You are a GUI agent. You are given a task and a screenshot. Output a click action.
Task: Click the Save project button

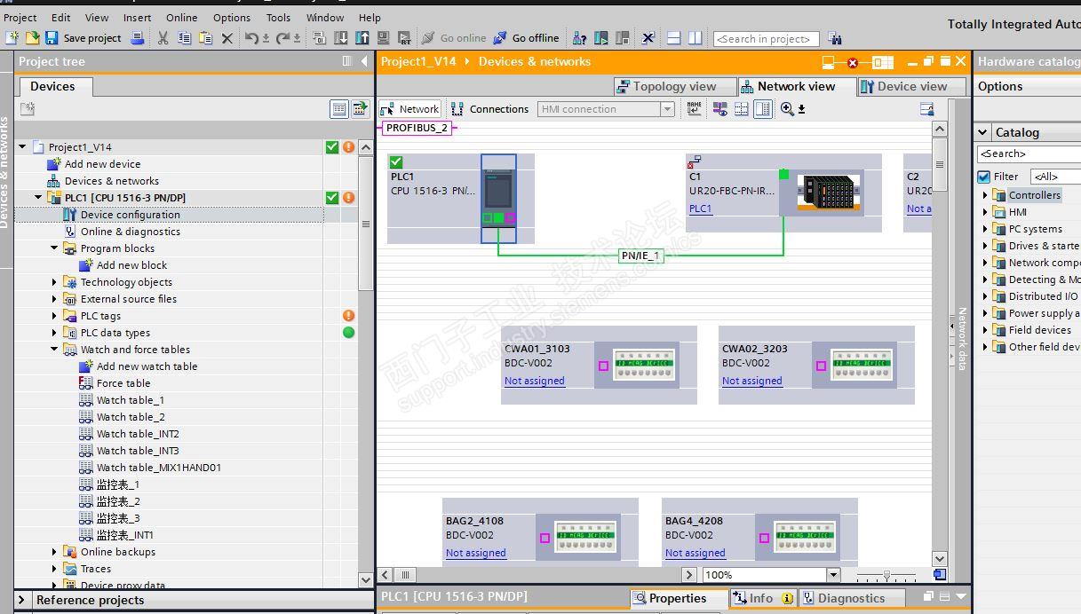tap(83, 38)
